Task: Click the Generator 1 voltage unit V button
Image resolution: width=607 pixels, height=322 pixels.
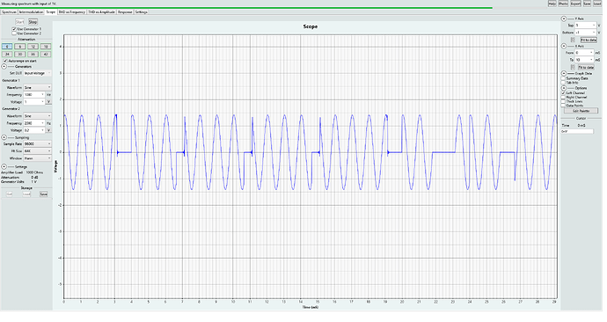Action: (48, 102)
